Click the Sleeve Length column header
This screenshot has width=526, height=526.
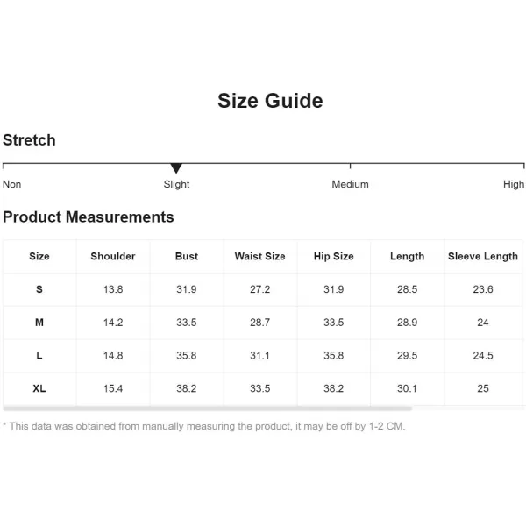(x=483, y=256)
